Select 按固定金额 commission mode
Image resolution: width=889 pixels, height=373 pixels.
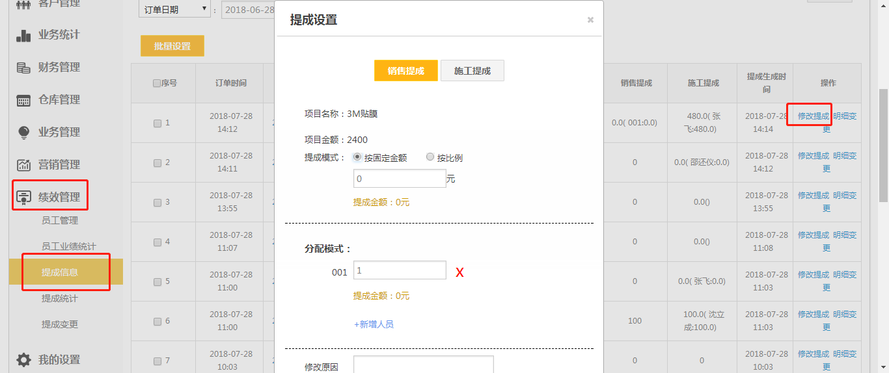357,157
